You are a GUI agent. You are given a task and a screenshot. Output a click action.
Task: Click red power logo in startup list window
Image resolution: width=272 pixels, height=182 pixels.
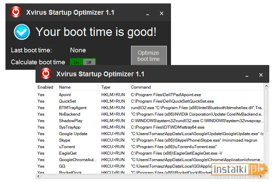(46, 74)
